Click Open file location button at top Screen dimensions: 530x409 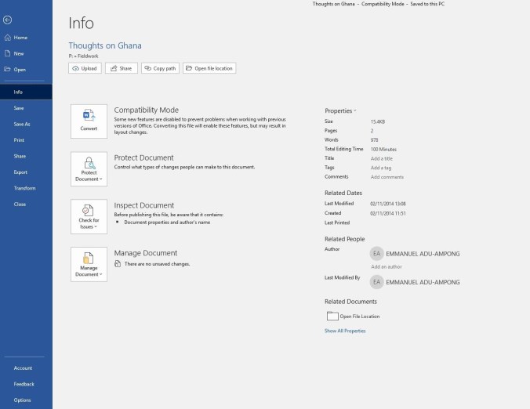pyautogui.click(x=209, y=68)
